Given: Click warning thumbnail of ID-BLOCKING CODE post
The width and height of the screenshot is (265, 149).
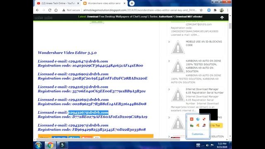Looking at the screenshot, I should pyautogui.click(x=178, y=47).
